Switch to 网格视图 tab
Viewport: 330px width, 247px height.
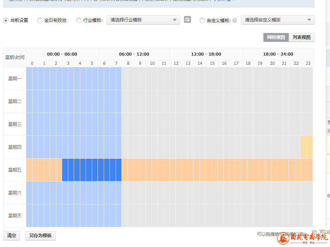click(276, 38)
